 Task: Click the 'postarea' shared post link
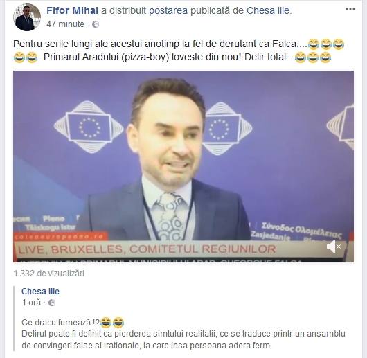[168, 11]
